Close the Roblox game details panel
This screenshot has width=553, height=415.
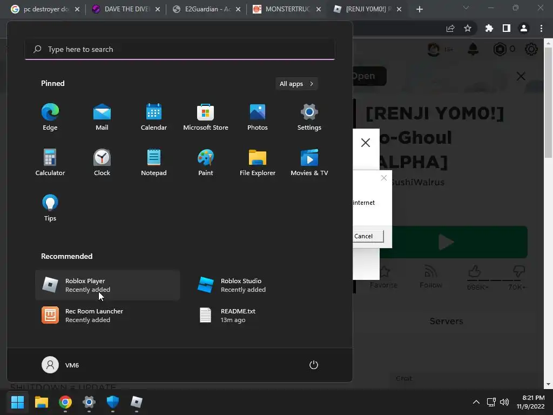[x=521, y=76]
